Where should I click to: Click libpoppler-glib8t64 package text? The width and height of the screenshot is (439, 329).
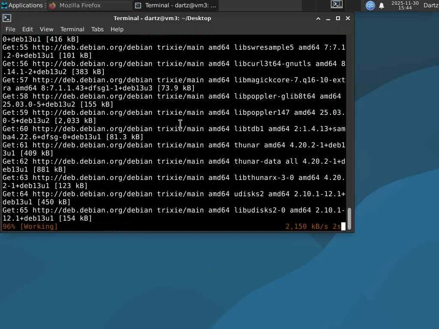coord(275,96)
